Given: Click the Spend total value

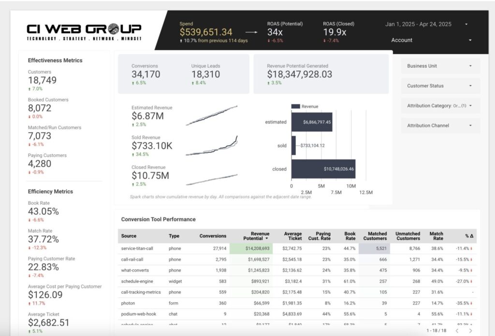Looking at the screenshot, I should [206, 31].
